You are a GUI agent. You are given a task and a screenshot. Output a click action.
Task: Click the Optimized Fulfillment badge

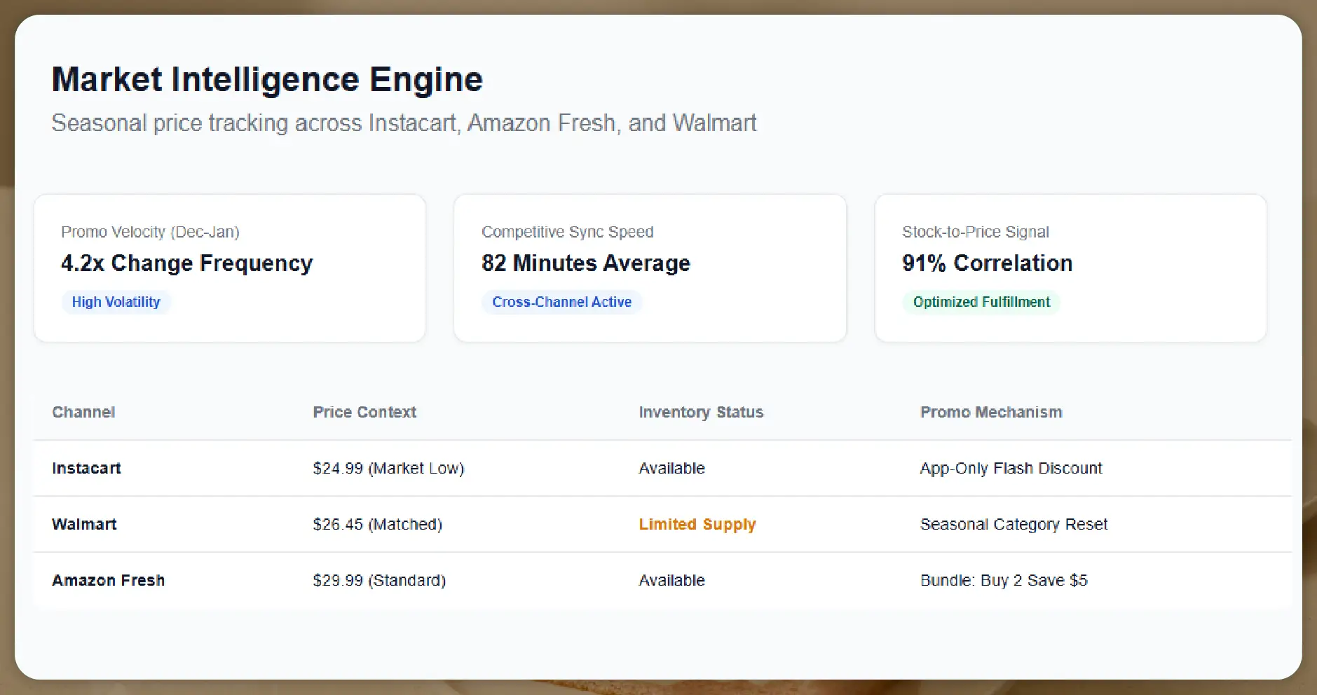coord(981,302)
